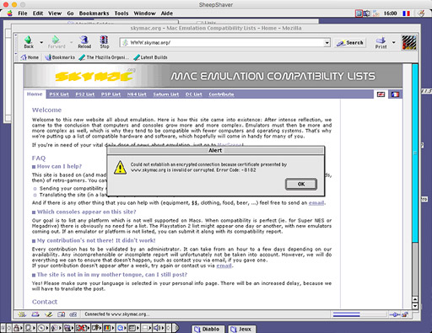Viewport: 432px width, 333px height.
Task: Open the Saturn List tab
Action: click(x=166, y=94)
